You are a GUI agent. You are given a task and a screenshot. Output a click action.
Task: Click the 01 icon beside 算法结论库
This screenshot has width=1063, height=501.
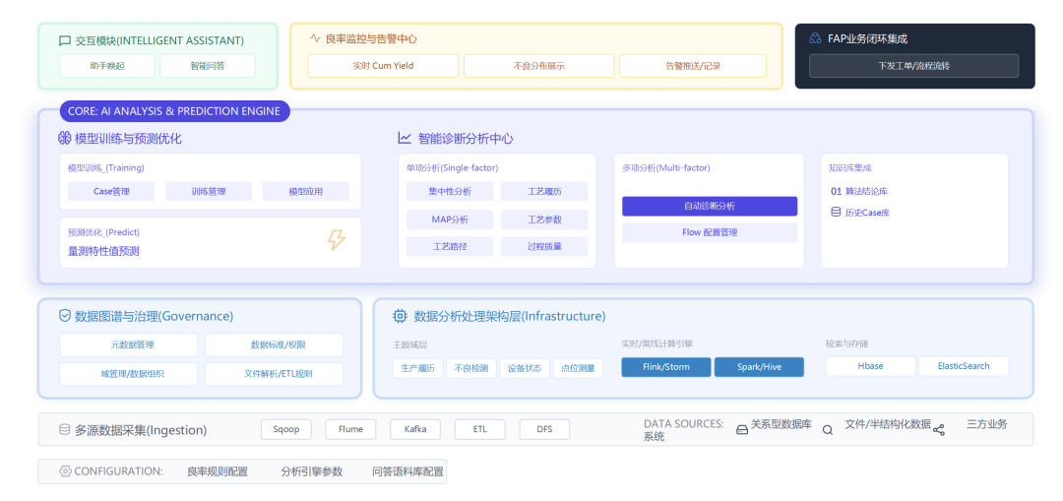(x=836, y=192)
